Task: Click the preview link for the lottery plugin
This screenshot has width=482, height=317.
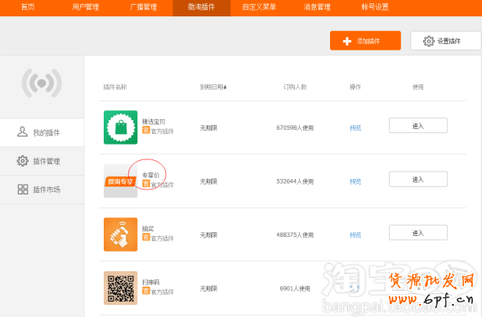Action: 355,235
